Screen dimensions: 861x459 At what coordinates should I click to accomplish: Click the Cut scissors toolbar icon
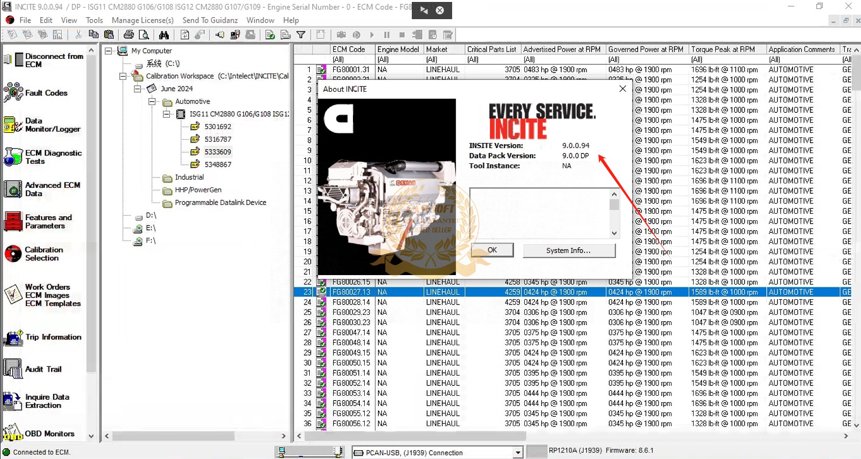(x=78, y=35)
